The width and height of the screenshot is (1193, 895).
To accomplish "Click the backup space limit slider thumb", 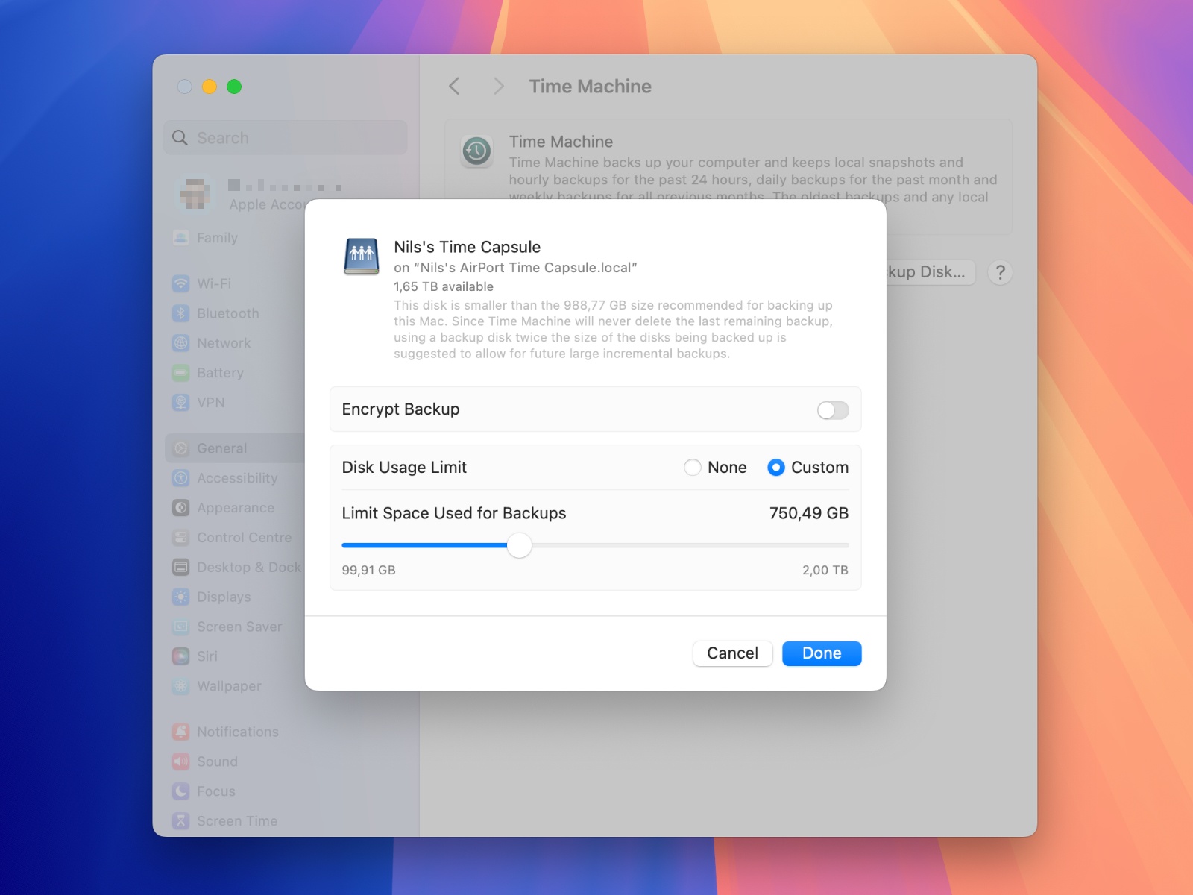I will tap(520, 545).
